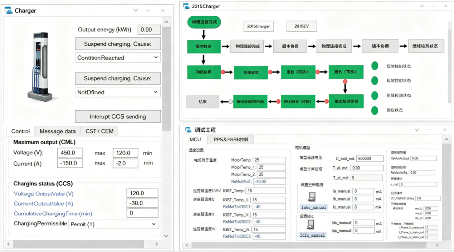Click the Maximum output (CML) heading
Screen dimensions: 454x252
point(44,142)
